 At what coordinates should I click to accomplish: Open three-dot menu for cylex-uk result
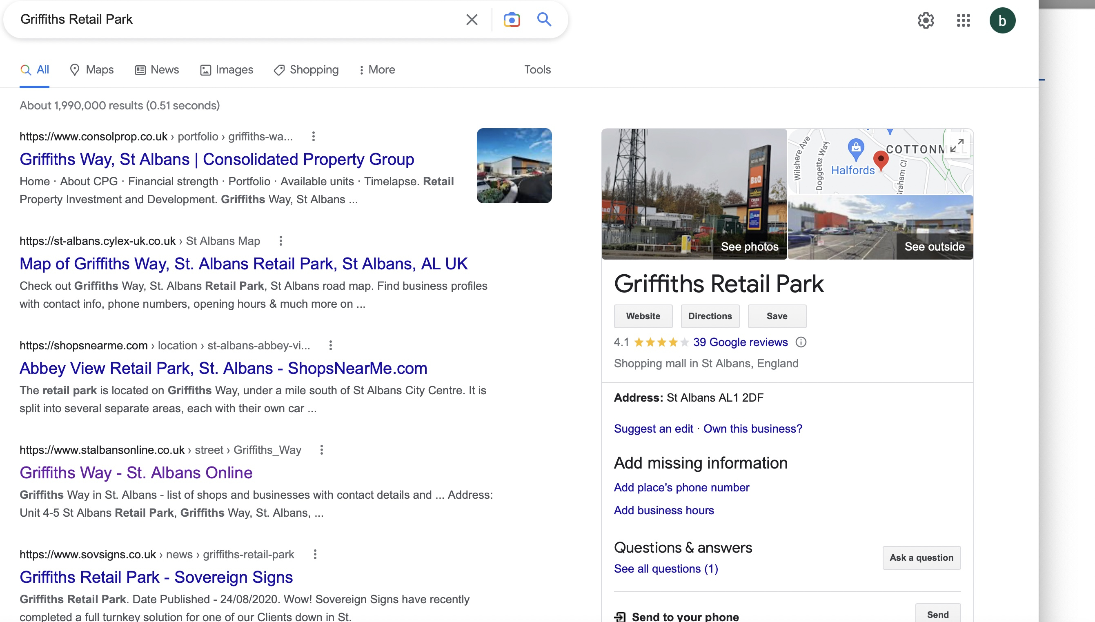point(281,241)
